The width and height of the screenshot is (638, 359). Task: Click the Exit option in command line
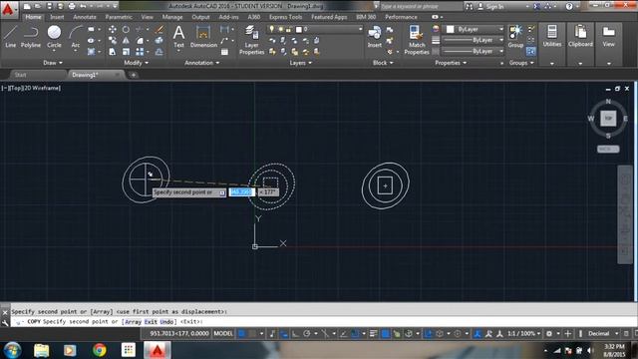pos(151,321)
